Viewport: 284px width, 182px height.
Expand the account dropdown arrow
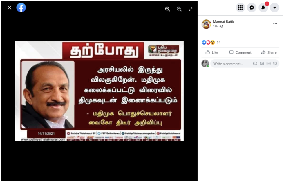point(275,8)
